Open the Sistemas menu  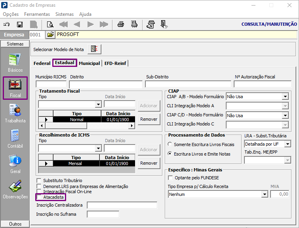click(65, 14)
